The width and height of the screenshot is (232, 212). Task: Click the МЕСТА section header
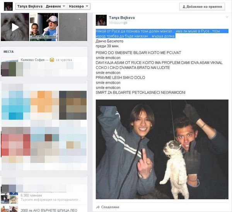pos(9,51)
